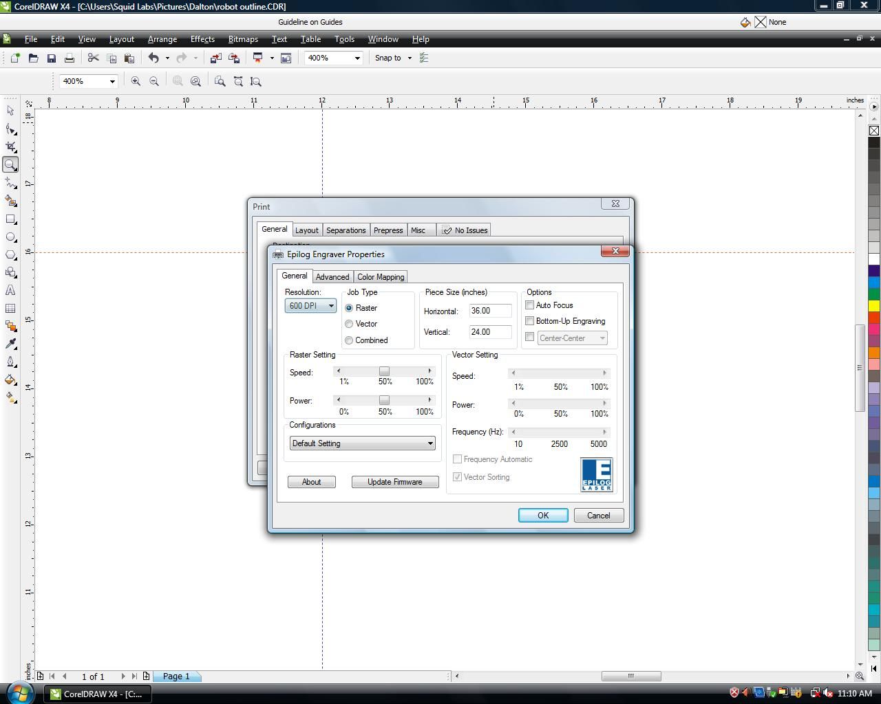This screenshot has width=881, height=704.
Task: Click the Zoom In magnifier icon
Action: pyautogui.click(x=136, y=81)
